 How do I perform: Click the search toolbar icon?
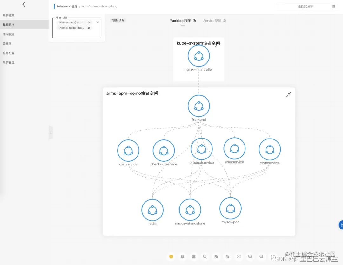[x=205, y=256]
